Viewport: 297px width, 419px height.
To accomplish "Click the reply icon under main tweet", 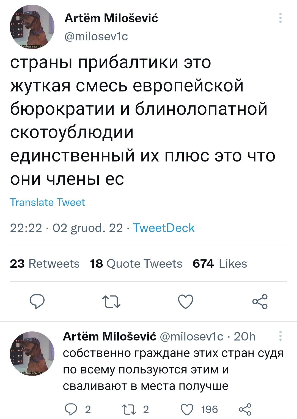I will (37, 301).
